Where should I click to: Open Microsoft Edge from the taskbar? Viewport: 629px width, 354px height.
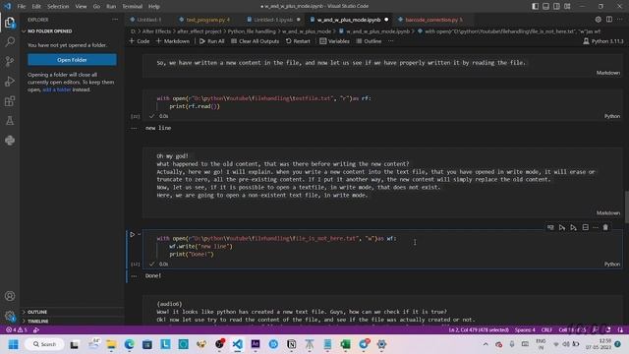pyautogui.click(x=129, y=344)
